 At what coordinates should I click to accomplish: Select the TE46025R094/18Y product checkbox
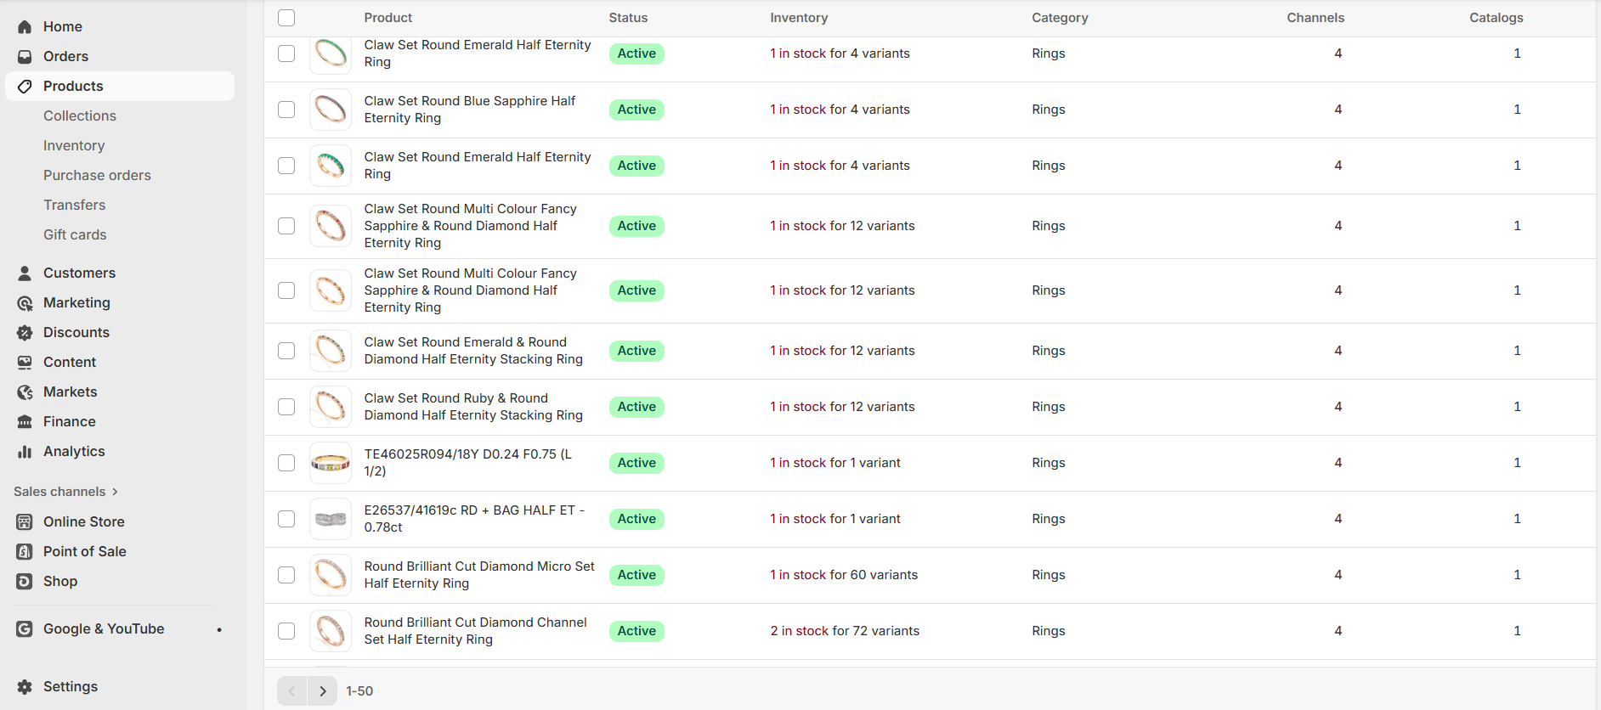coord(286,463)
